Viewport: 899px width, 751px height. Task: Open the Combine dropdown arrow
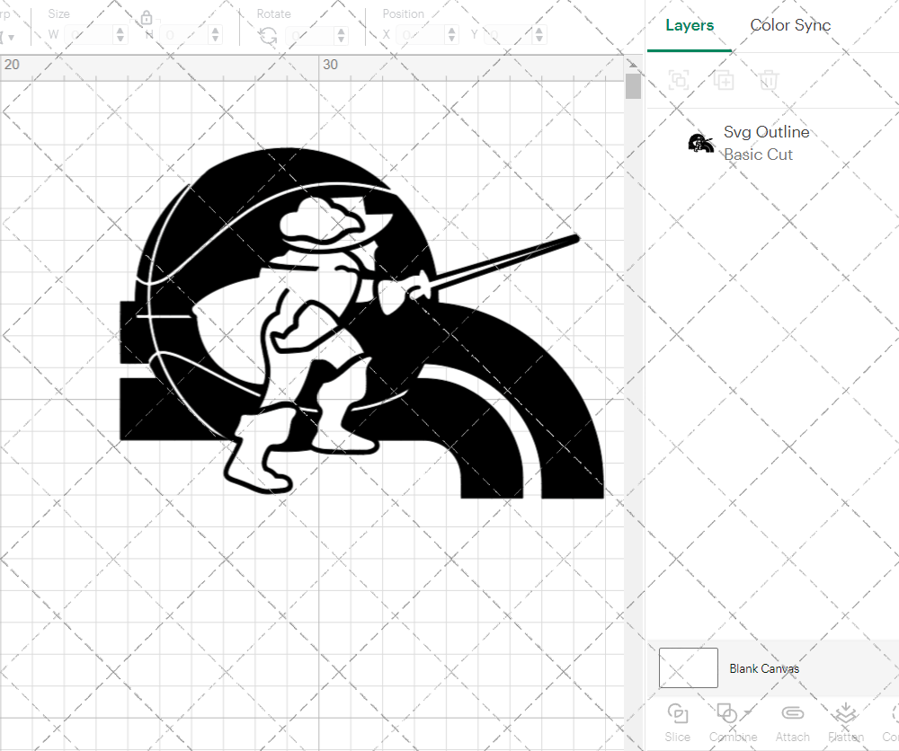coord(747,712)
